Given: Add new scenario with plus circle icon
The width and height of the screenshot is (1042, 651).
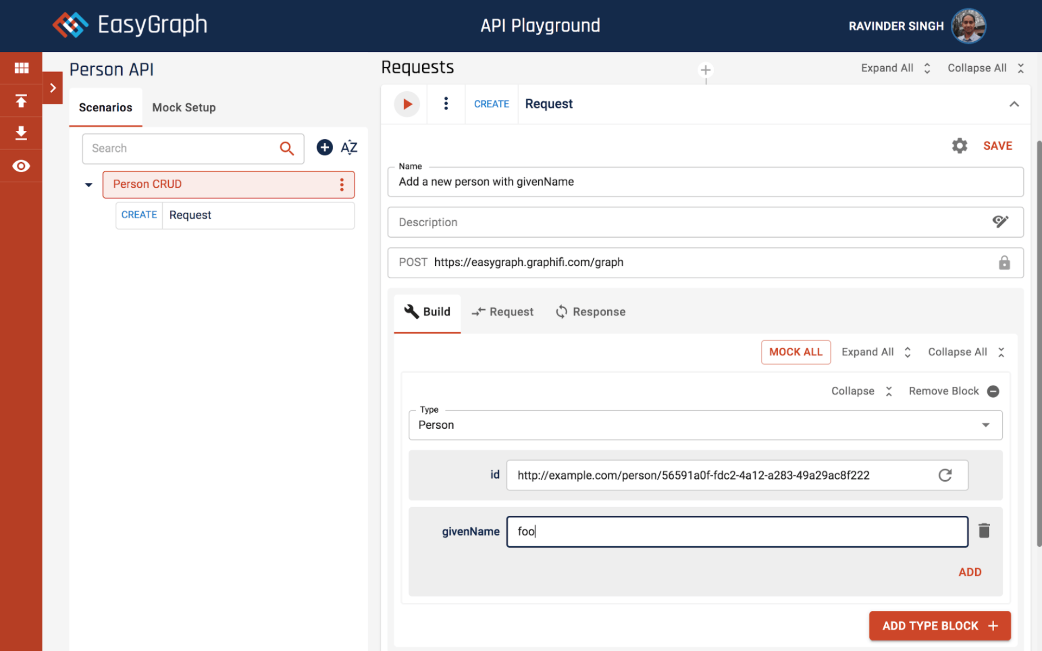Looking at the screenshot, I should [x=325, y=148].
